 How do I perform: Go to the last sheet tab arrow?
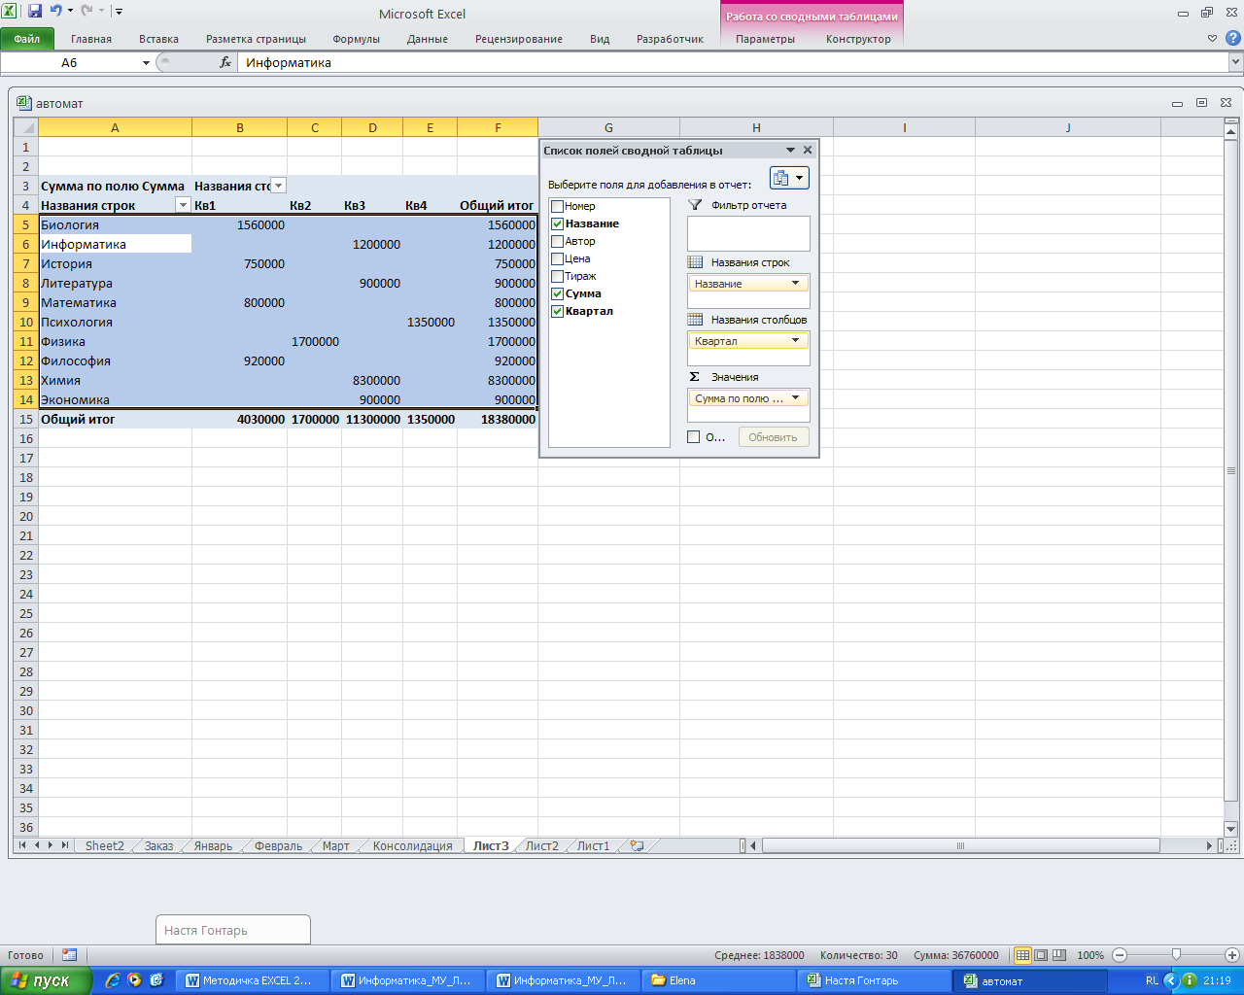coord(65,845)
